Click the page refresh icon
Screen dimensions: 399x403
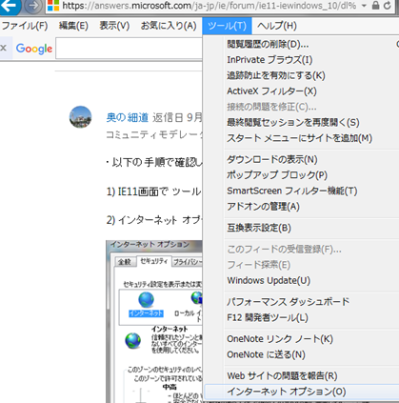pos(388,6)
